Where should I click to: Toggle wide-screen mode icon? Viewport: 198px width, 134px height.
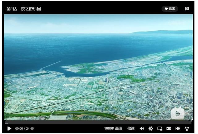169,128
